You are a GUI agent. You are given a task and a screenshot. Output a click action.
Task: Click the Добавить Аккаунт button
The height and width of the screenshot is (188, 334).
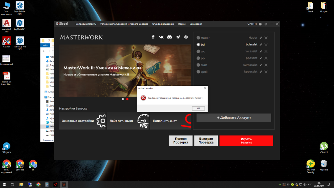pyautogui.click(x=234, y=118)
